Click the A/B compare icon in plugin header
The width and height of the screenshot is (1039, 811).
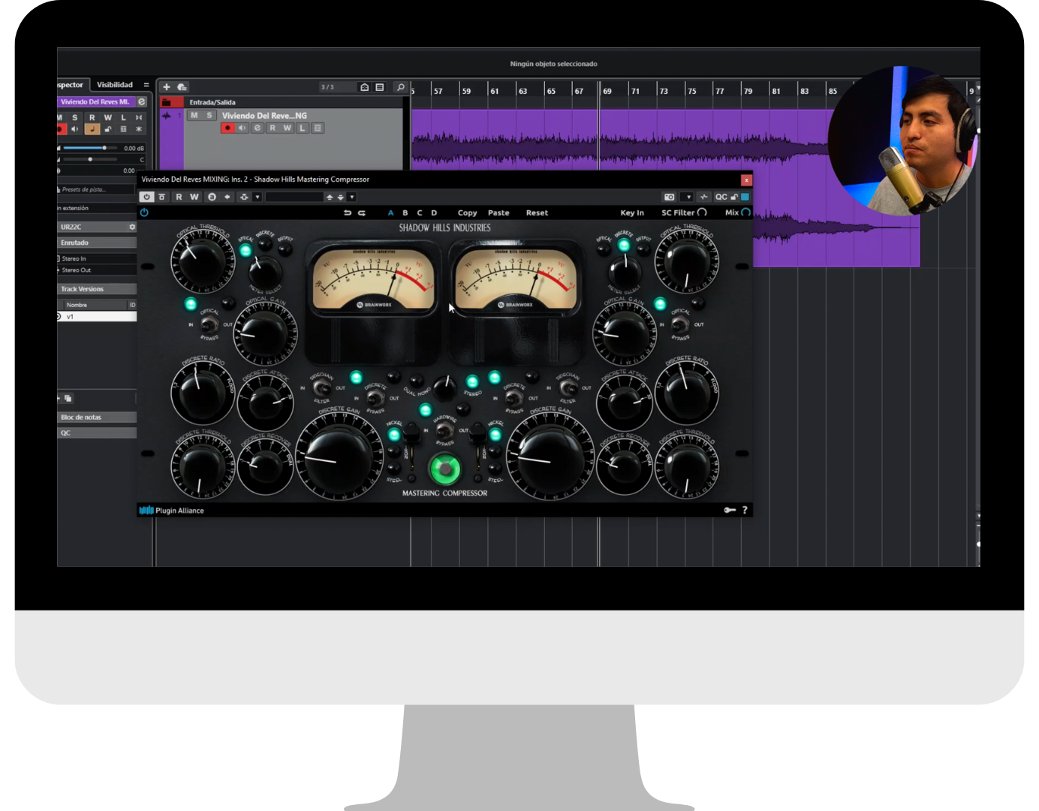[212, 197]
